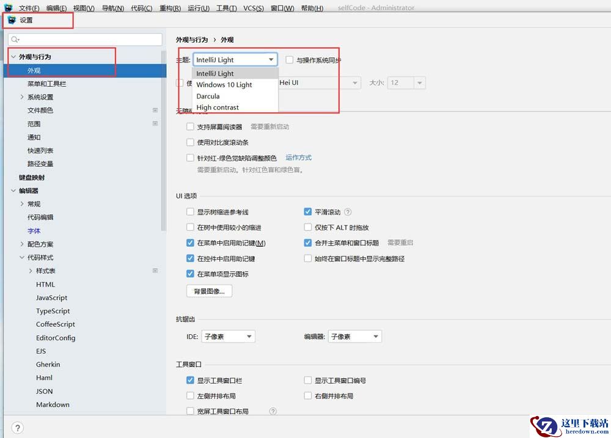The width and height of the screenshot is (611, 438).
Task: Click the help icon beside 平滑滚动
Action: coord(348,212)
